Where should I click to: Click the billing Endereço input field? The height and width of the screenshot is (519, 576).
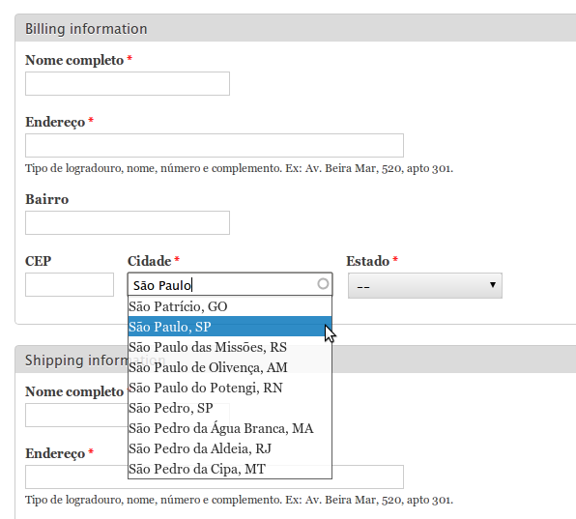pos(215,145)
